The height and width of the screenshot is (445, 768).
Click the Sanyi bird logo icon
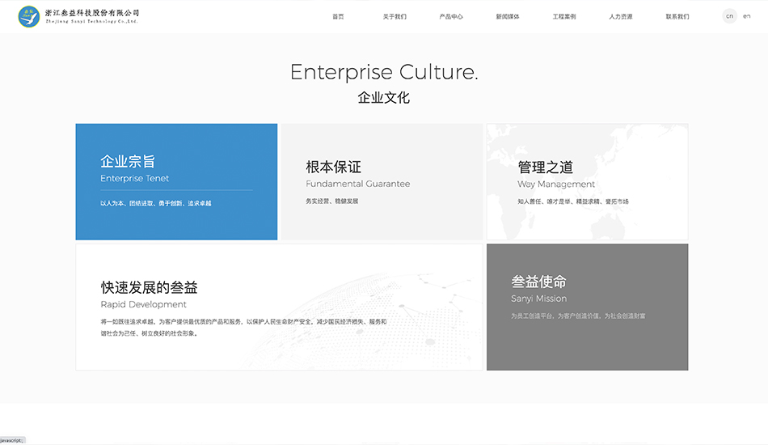pyautogui.click(x=29, y=16)
